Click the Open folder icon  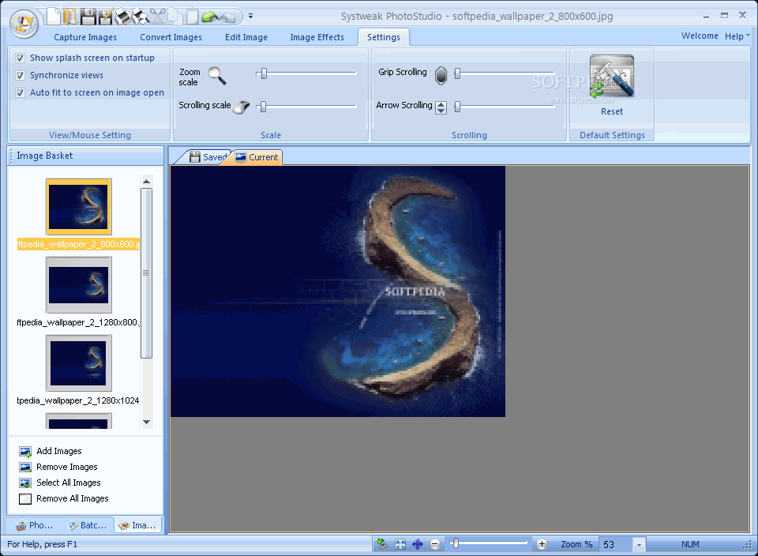click(x=70, y=17)
